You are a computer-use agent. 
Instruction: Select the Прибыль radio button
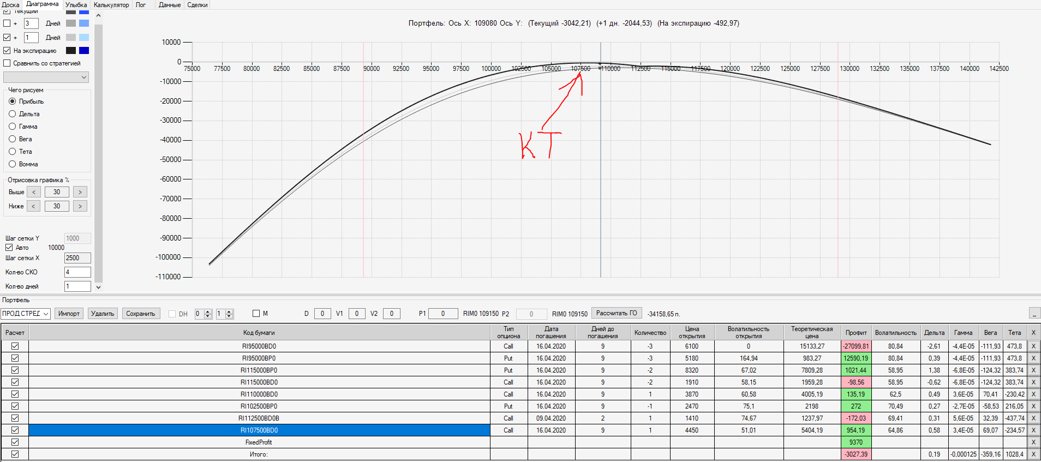point(12,101)
